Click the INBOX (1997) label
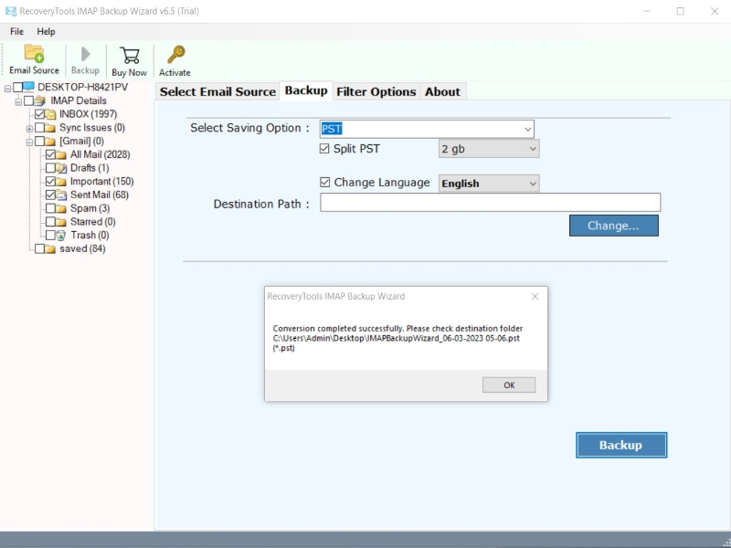731x548 pixels. (88, 114)
